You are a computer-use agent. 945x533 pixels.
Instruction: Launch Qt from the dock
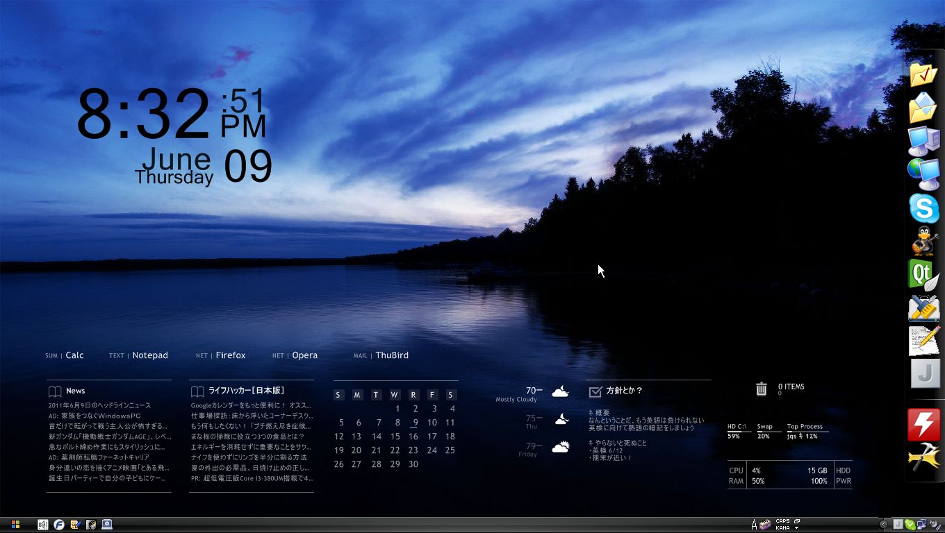[x=923, y=274]
